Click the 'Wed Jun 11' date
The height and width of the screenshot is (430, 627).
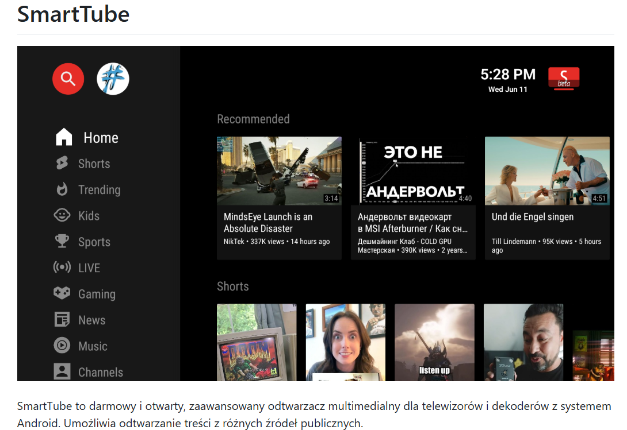(508, 90)
